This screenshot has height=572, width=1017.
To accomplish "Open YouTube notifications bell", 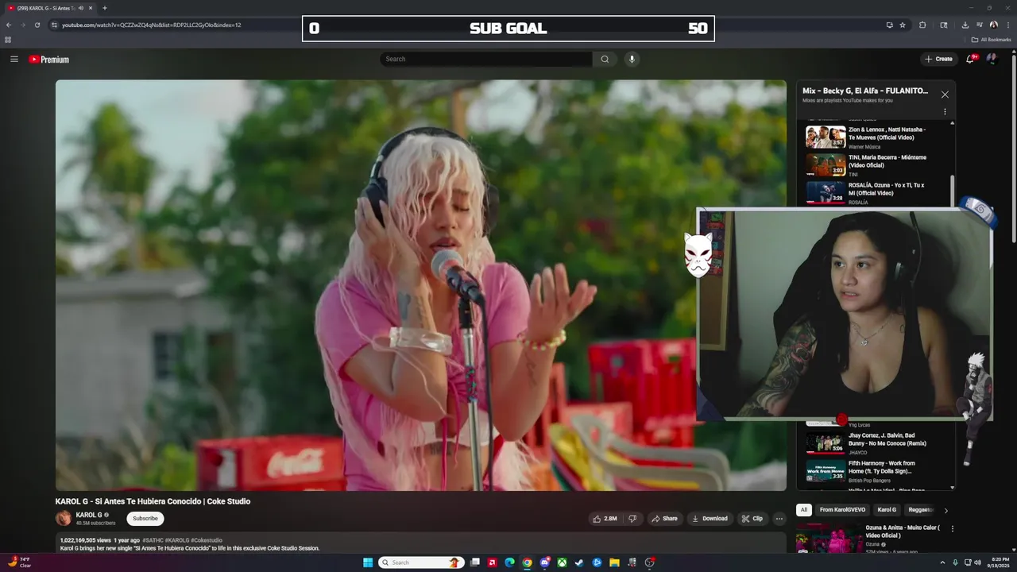I will (970, 59).
